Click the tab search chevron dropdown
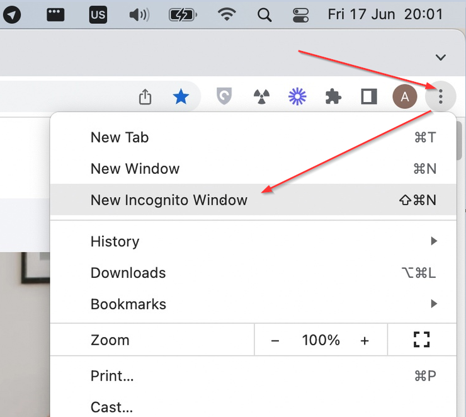Image resolution: width=466 pixels, height=417 pixels. tap(441, 57)
